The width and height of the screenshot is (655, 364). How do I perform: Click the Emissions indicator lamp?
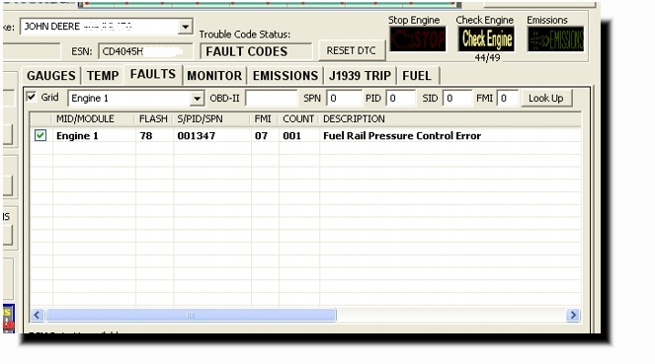[x=555, y=39]
